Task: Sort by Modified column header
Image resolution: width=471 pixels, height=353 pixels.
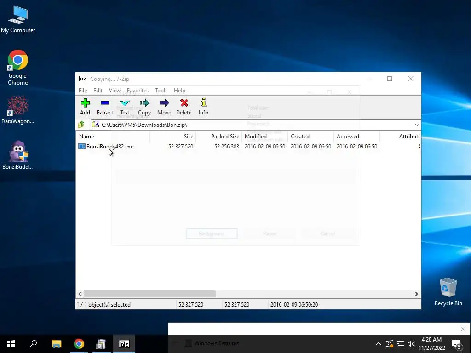Action: 264,136
